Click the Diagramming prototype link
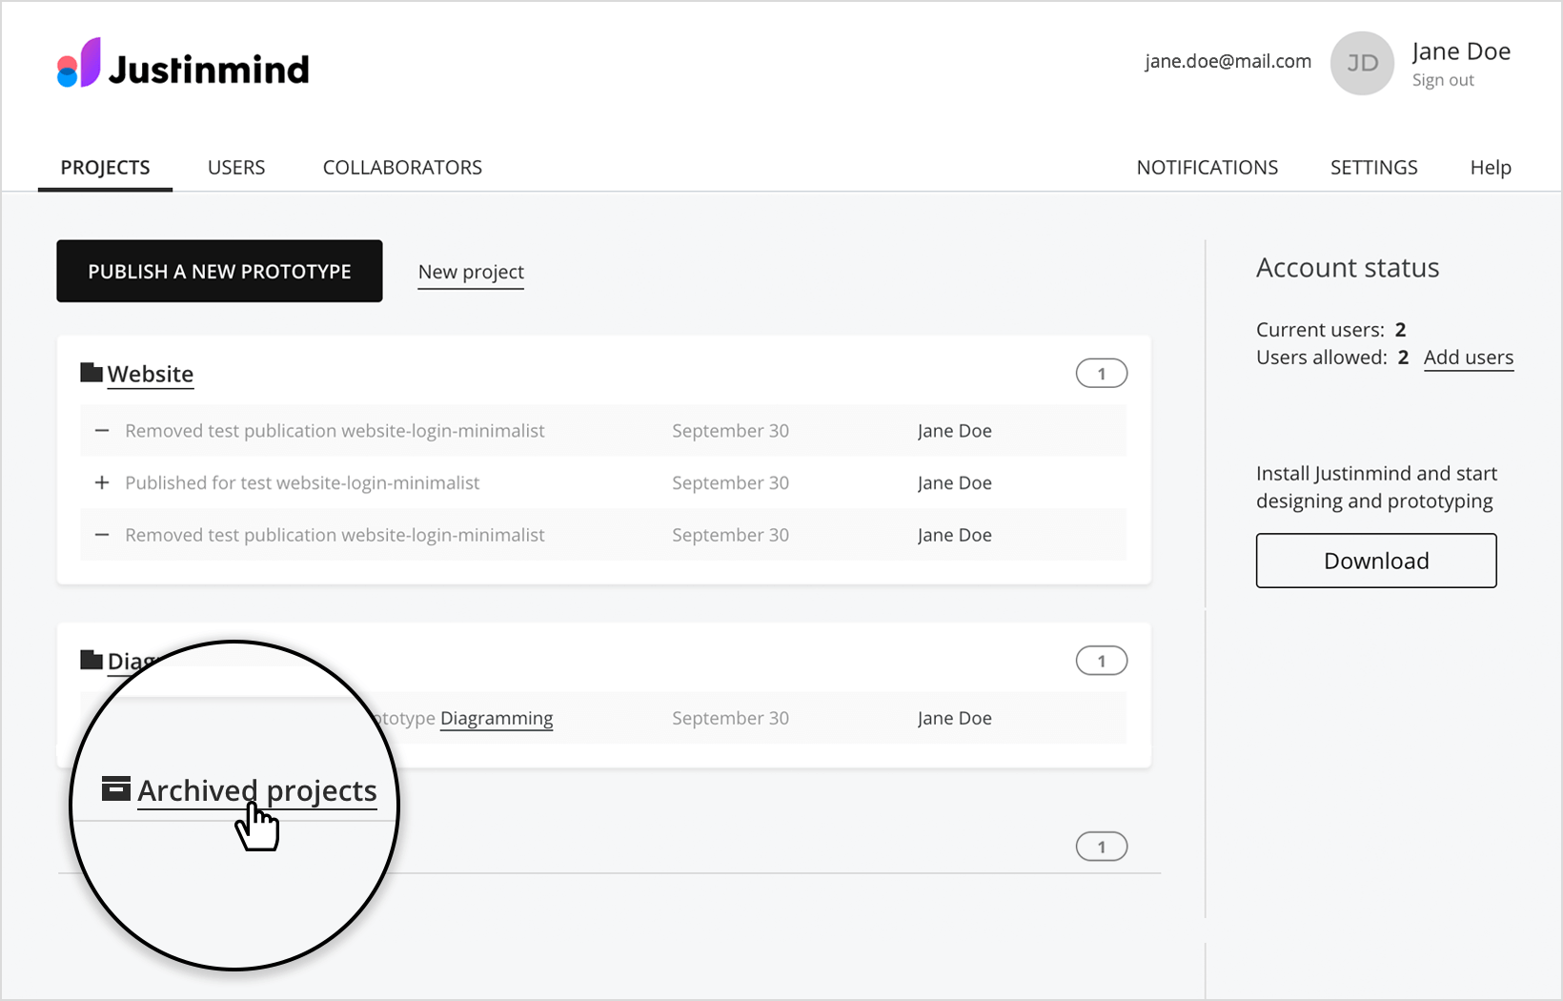The width and height of the screenshot is (1563, 1001). 497,719
